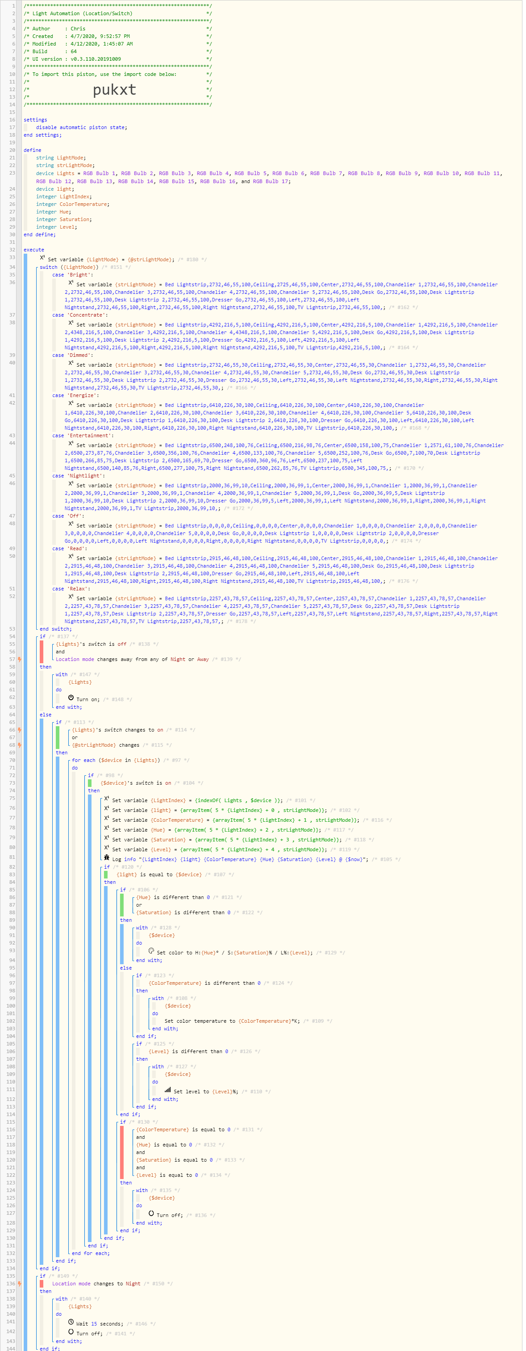This screenshot has height=1351, width=526.
Task: Click the "for each ($device in {Lights})" loop
Action: (x=117, y=760)
